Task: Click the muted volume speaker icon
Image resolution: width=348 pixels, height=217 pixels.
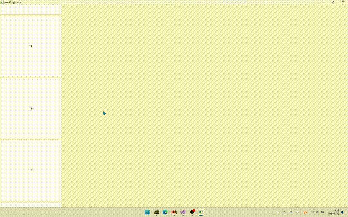Action: pyautogui.click(x=318, y=212)
